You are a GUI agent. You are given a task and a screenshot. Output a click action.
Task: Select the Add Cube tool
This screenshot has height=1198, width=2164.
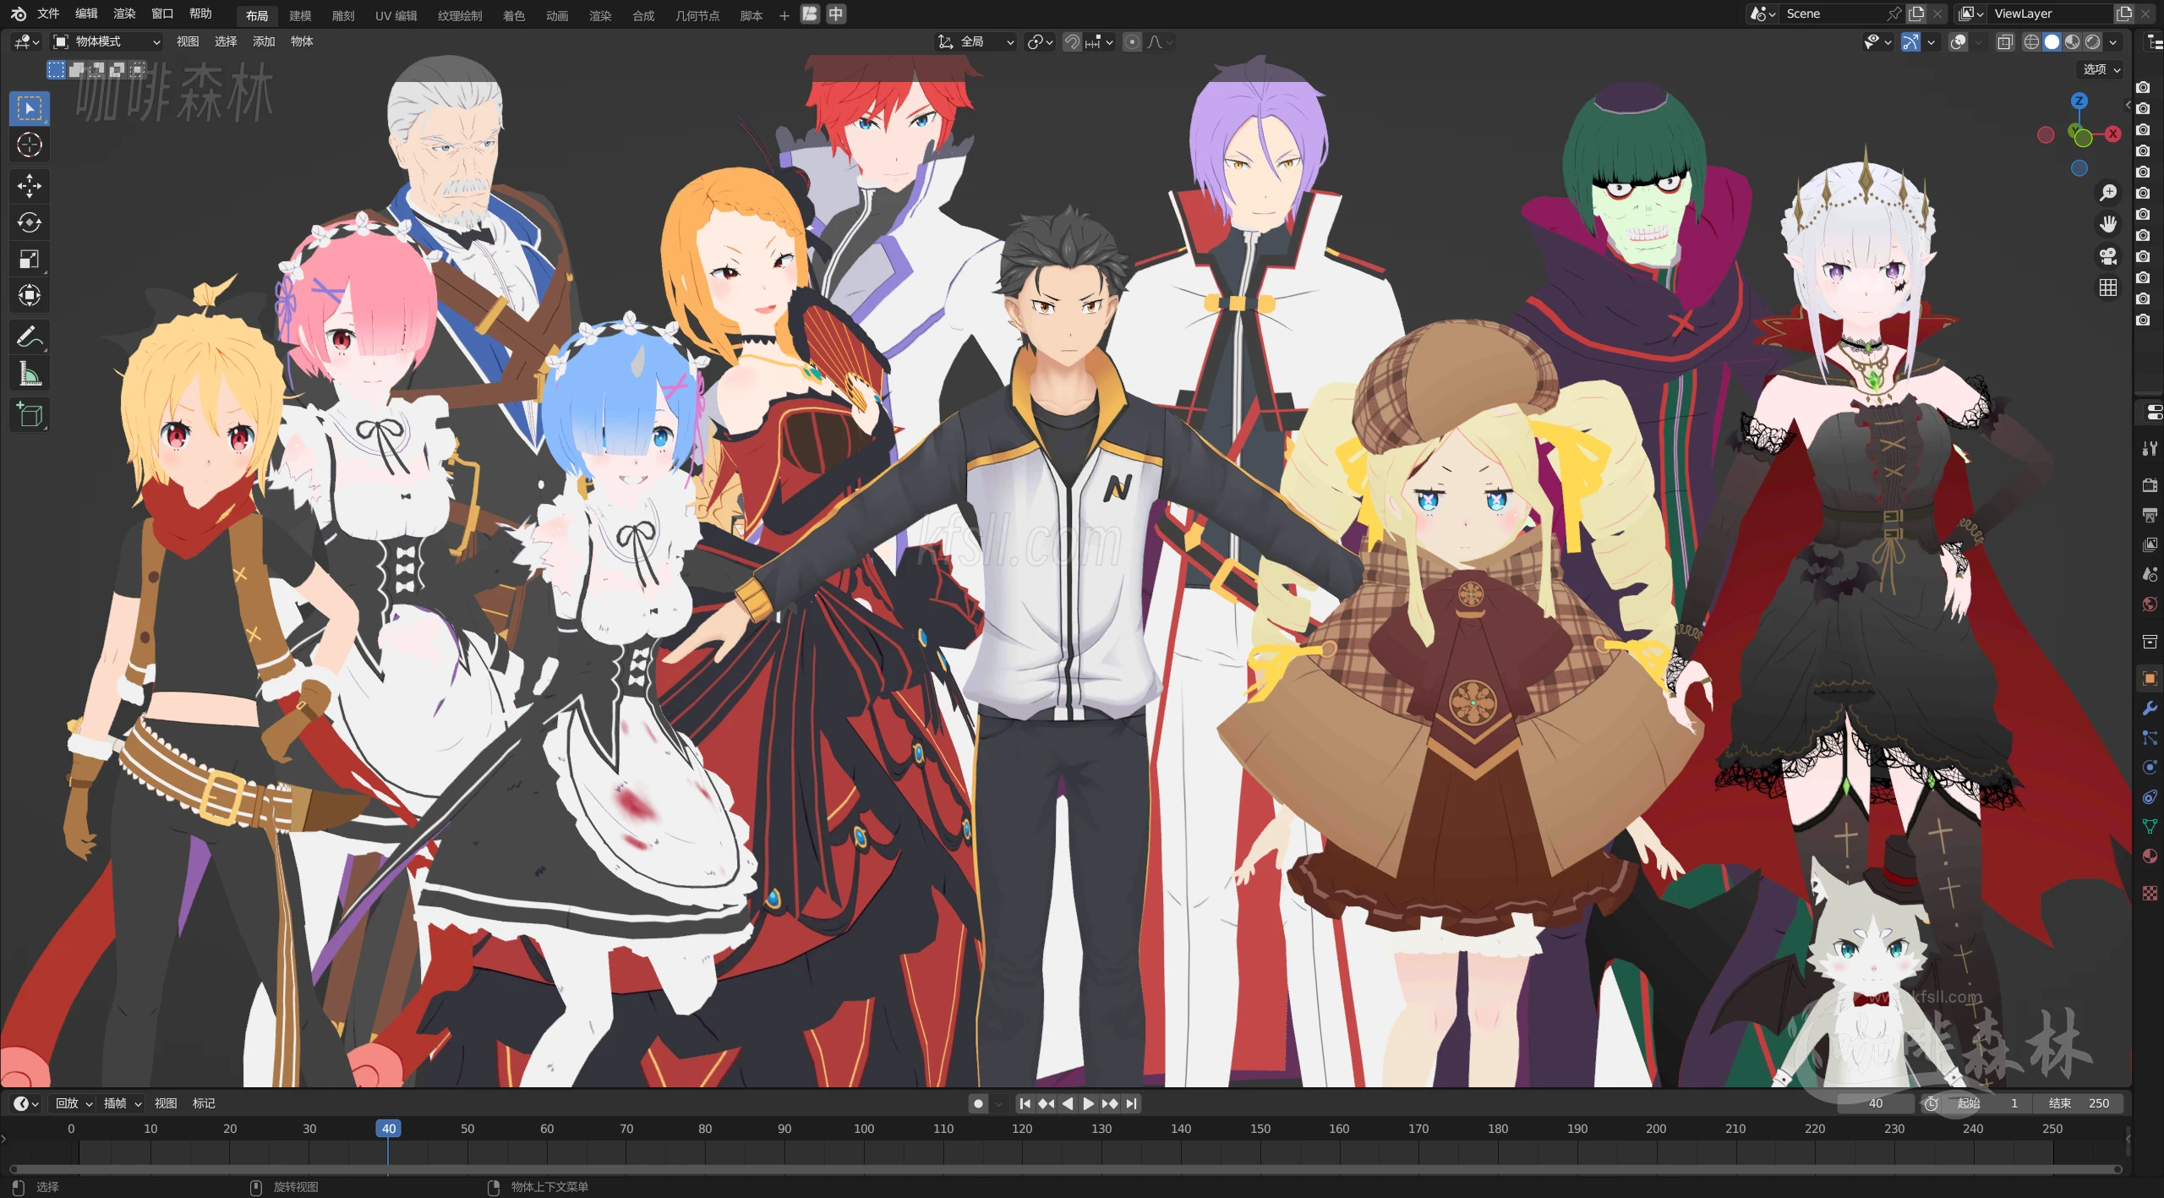point(30,415)
